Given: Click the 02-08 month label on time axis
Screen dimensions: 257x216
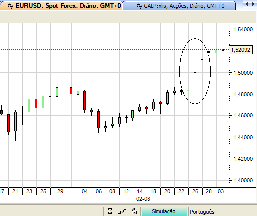Looking at the screenshot, I should (x=143, y=199).
